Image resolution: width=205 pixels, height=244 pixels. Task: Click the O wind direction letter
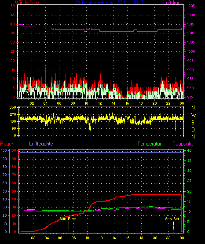coord(193,129)
